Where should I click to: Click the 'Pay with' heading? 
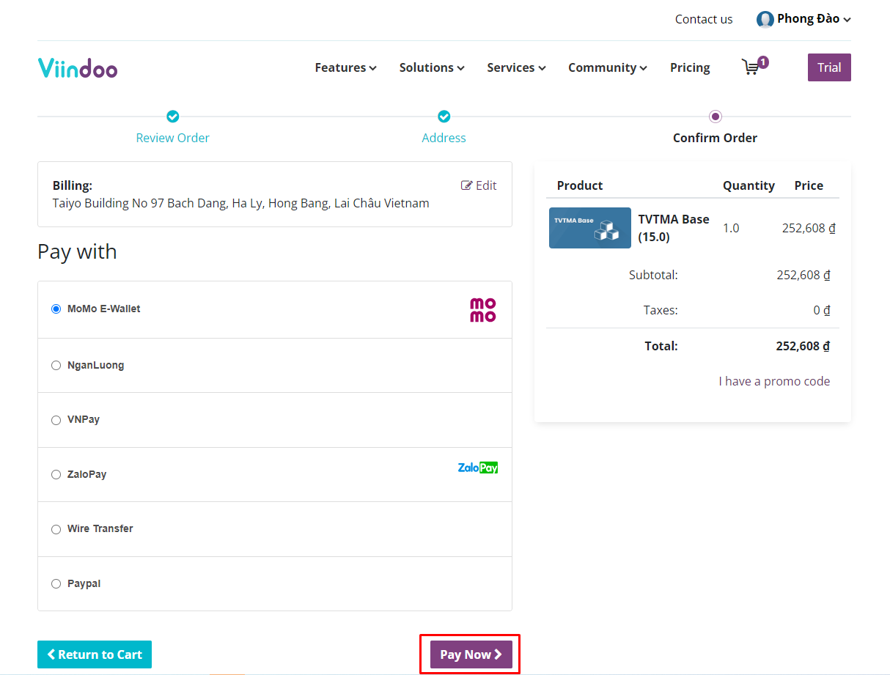click(77, 251)
